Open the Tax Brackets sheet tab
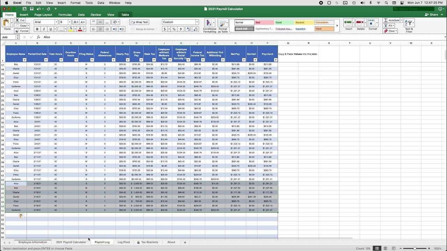The width and height of the screenshot is (447, 251). coord(147,242)
